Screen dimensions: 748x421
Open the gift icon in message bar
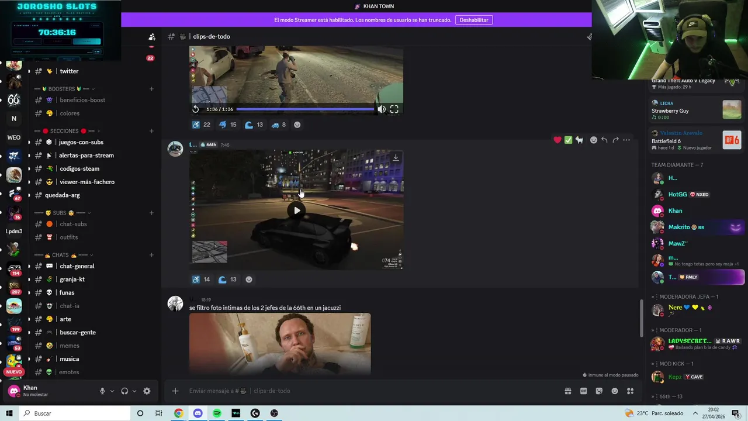[567, 391]
